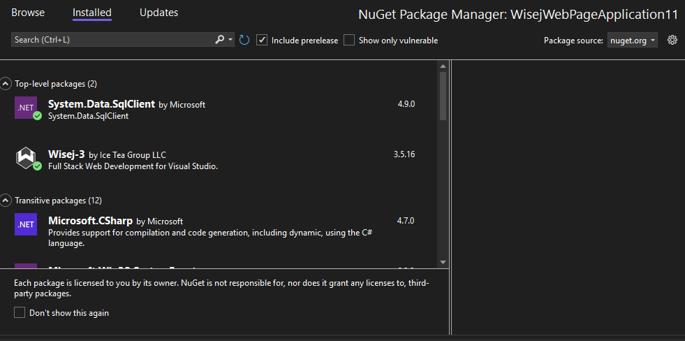Switch to the Browse tab
This screenshot has height=341, width=685.
click(28, 13)
